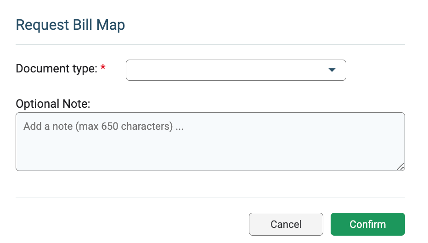This screenshot has width=428, height=243.
Task: Show document type options via the arrow
Action: pos(332,70)
